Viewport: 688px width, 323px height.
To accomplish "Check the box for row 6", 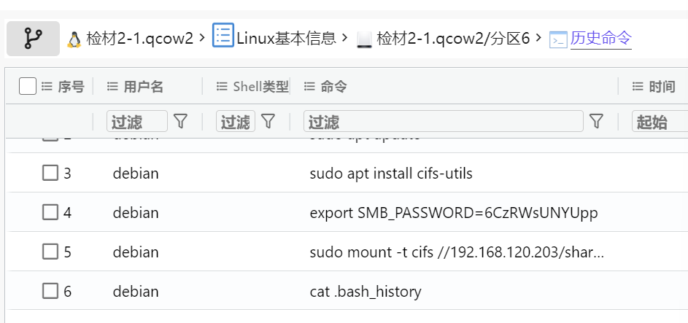I will (50, 291).
